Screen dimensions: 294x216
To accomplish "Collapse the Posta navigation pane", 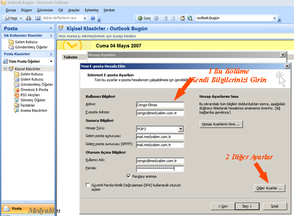I will tap(51, 28).
